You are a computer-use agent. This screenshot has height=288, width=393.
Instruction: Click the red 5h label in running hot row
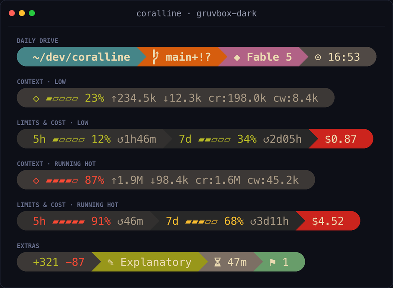[39, 221]
